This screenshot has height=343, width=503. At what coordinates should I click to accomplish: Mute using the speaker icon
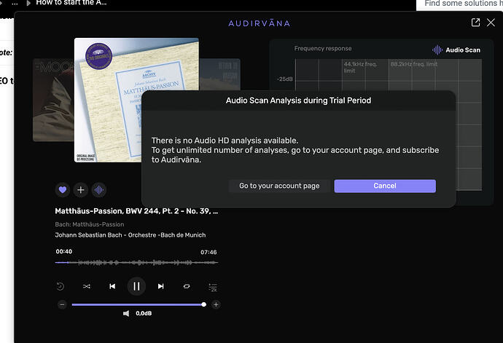coord(126,313)
